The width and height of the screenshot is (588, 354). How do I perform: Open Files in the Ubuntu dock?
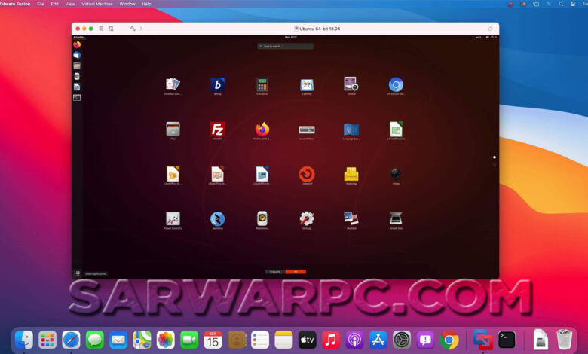coord(77,66)
